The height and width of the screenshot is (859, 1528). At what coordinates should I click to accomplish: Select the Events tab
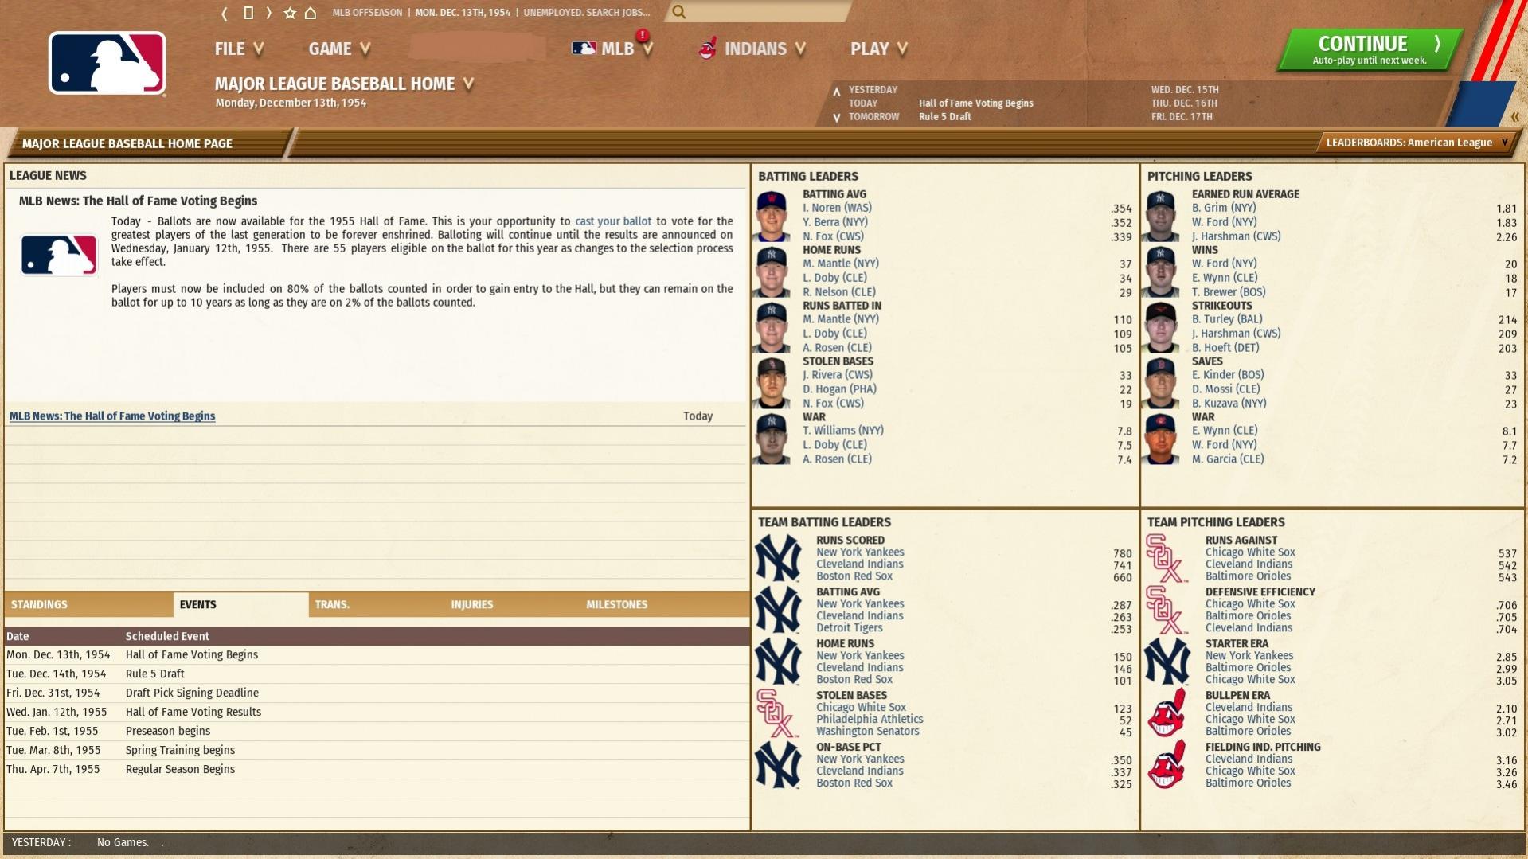[241, 605]
